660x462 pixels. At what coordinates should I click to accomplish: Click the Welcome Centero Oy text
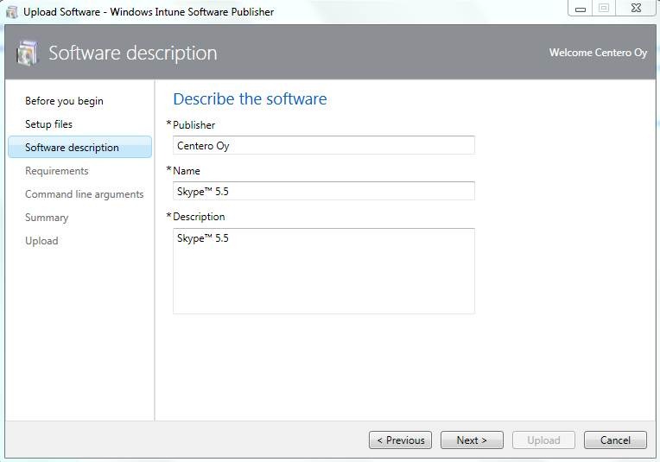[x=598, y=53]
